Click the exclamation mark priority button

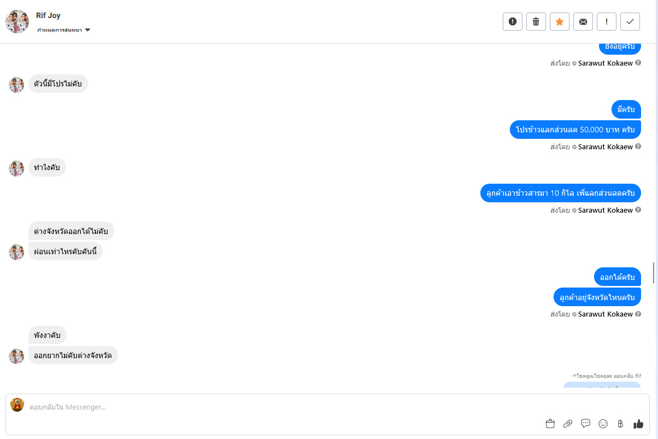pyautogui.click(x=607, y=21)
